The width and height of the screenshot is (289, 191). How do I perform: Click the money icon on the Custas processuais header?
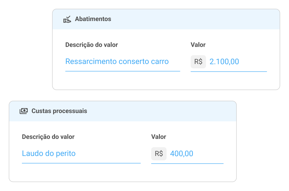[x=24, y=111]
